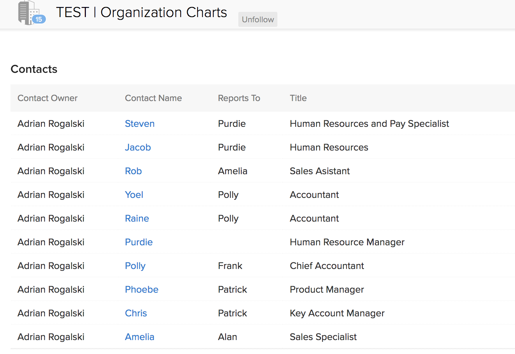The height and width of the screenshot is (354, 515).
Task: Click the Contact Name column header
Action: (x=153, y=98)
